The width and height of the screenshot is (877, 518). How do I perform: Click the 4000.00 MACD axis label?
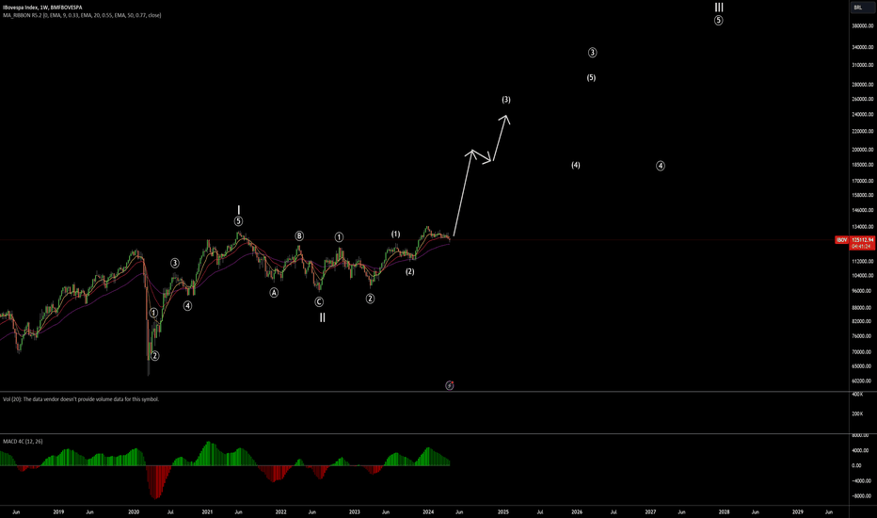click(x=860, y=450)
